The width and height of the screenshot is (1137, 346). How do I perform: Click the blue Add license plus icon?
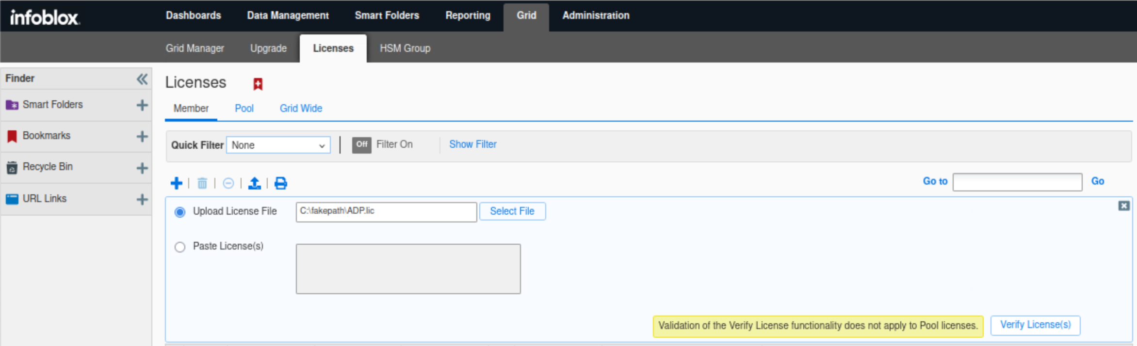tap(177, 183)
